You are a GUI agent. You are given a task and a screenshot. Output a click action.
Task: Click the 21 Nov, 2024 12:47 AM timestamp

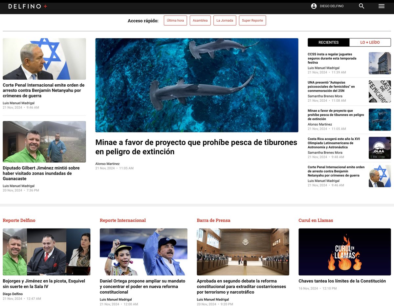point(22,299)
